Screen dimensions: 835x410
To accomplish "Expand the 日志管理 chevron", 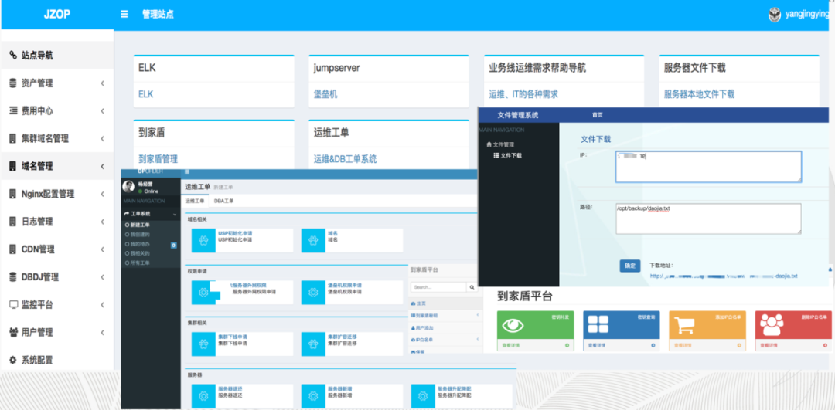I will [x=102, y=222].
